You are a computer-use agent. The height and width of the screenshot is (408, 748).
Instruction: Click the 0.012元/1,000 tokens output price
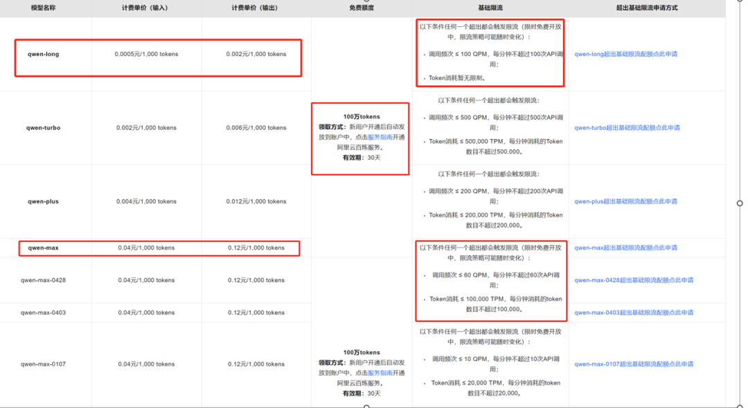[256, 202]
